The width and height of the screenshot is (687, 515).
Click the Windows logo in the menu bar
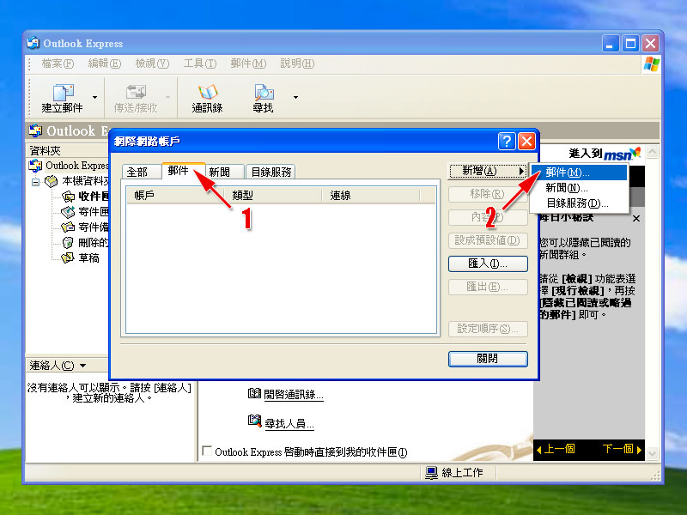pos(652,64)
